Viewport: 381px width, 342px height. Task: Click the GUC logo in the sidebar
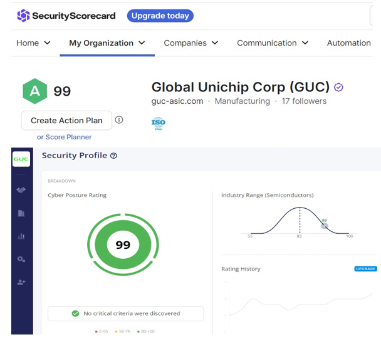(x=21, y=160)
